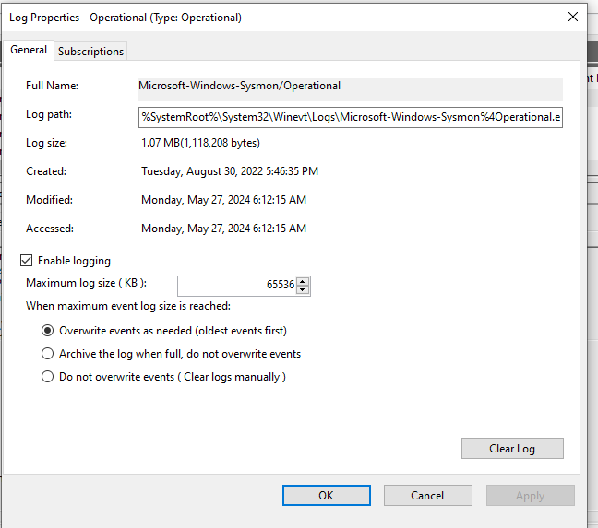Screen dimensions: 598x528
Task: Select Overwrite events as needed option
Action: 47,331
